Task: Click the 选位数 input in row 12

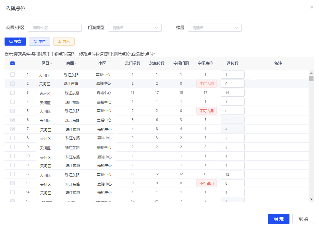Action: point(232,174)
